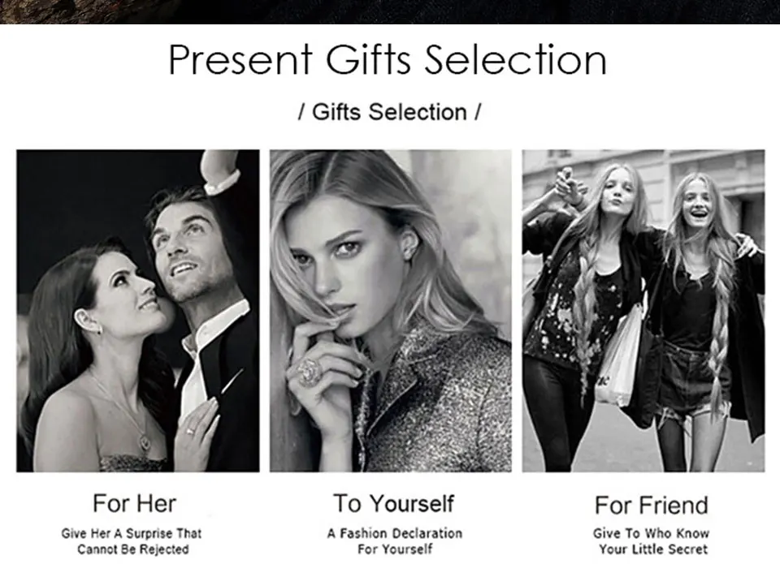Click 'A Fashion Declaration' caption text

point(395,533)
